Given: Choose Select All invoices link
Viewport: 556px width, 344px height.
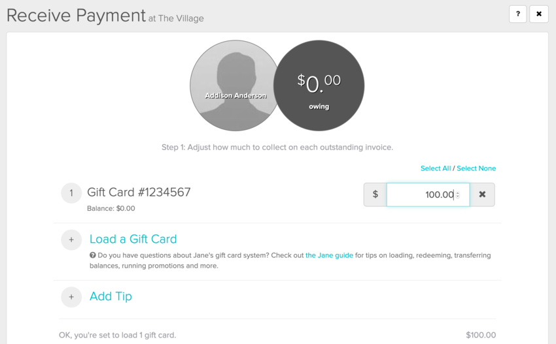Looking at the screenshot, I should click(x=435, y=168).
